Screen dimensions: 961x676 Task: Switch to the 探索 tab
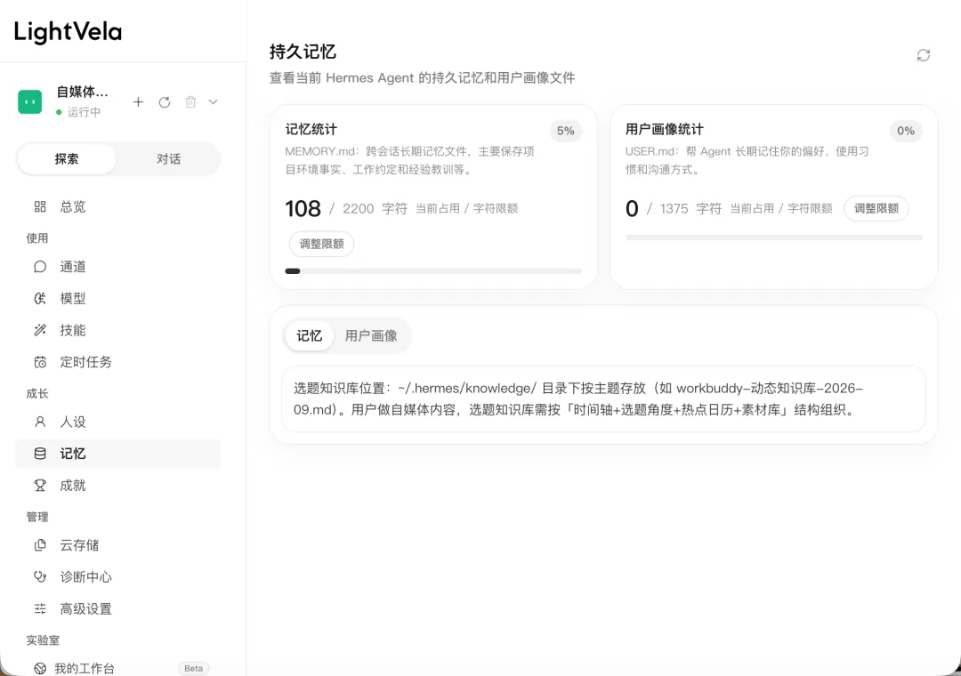66,159
